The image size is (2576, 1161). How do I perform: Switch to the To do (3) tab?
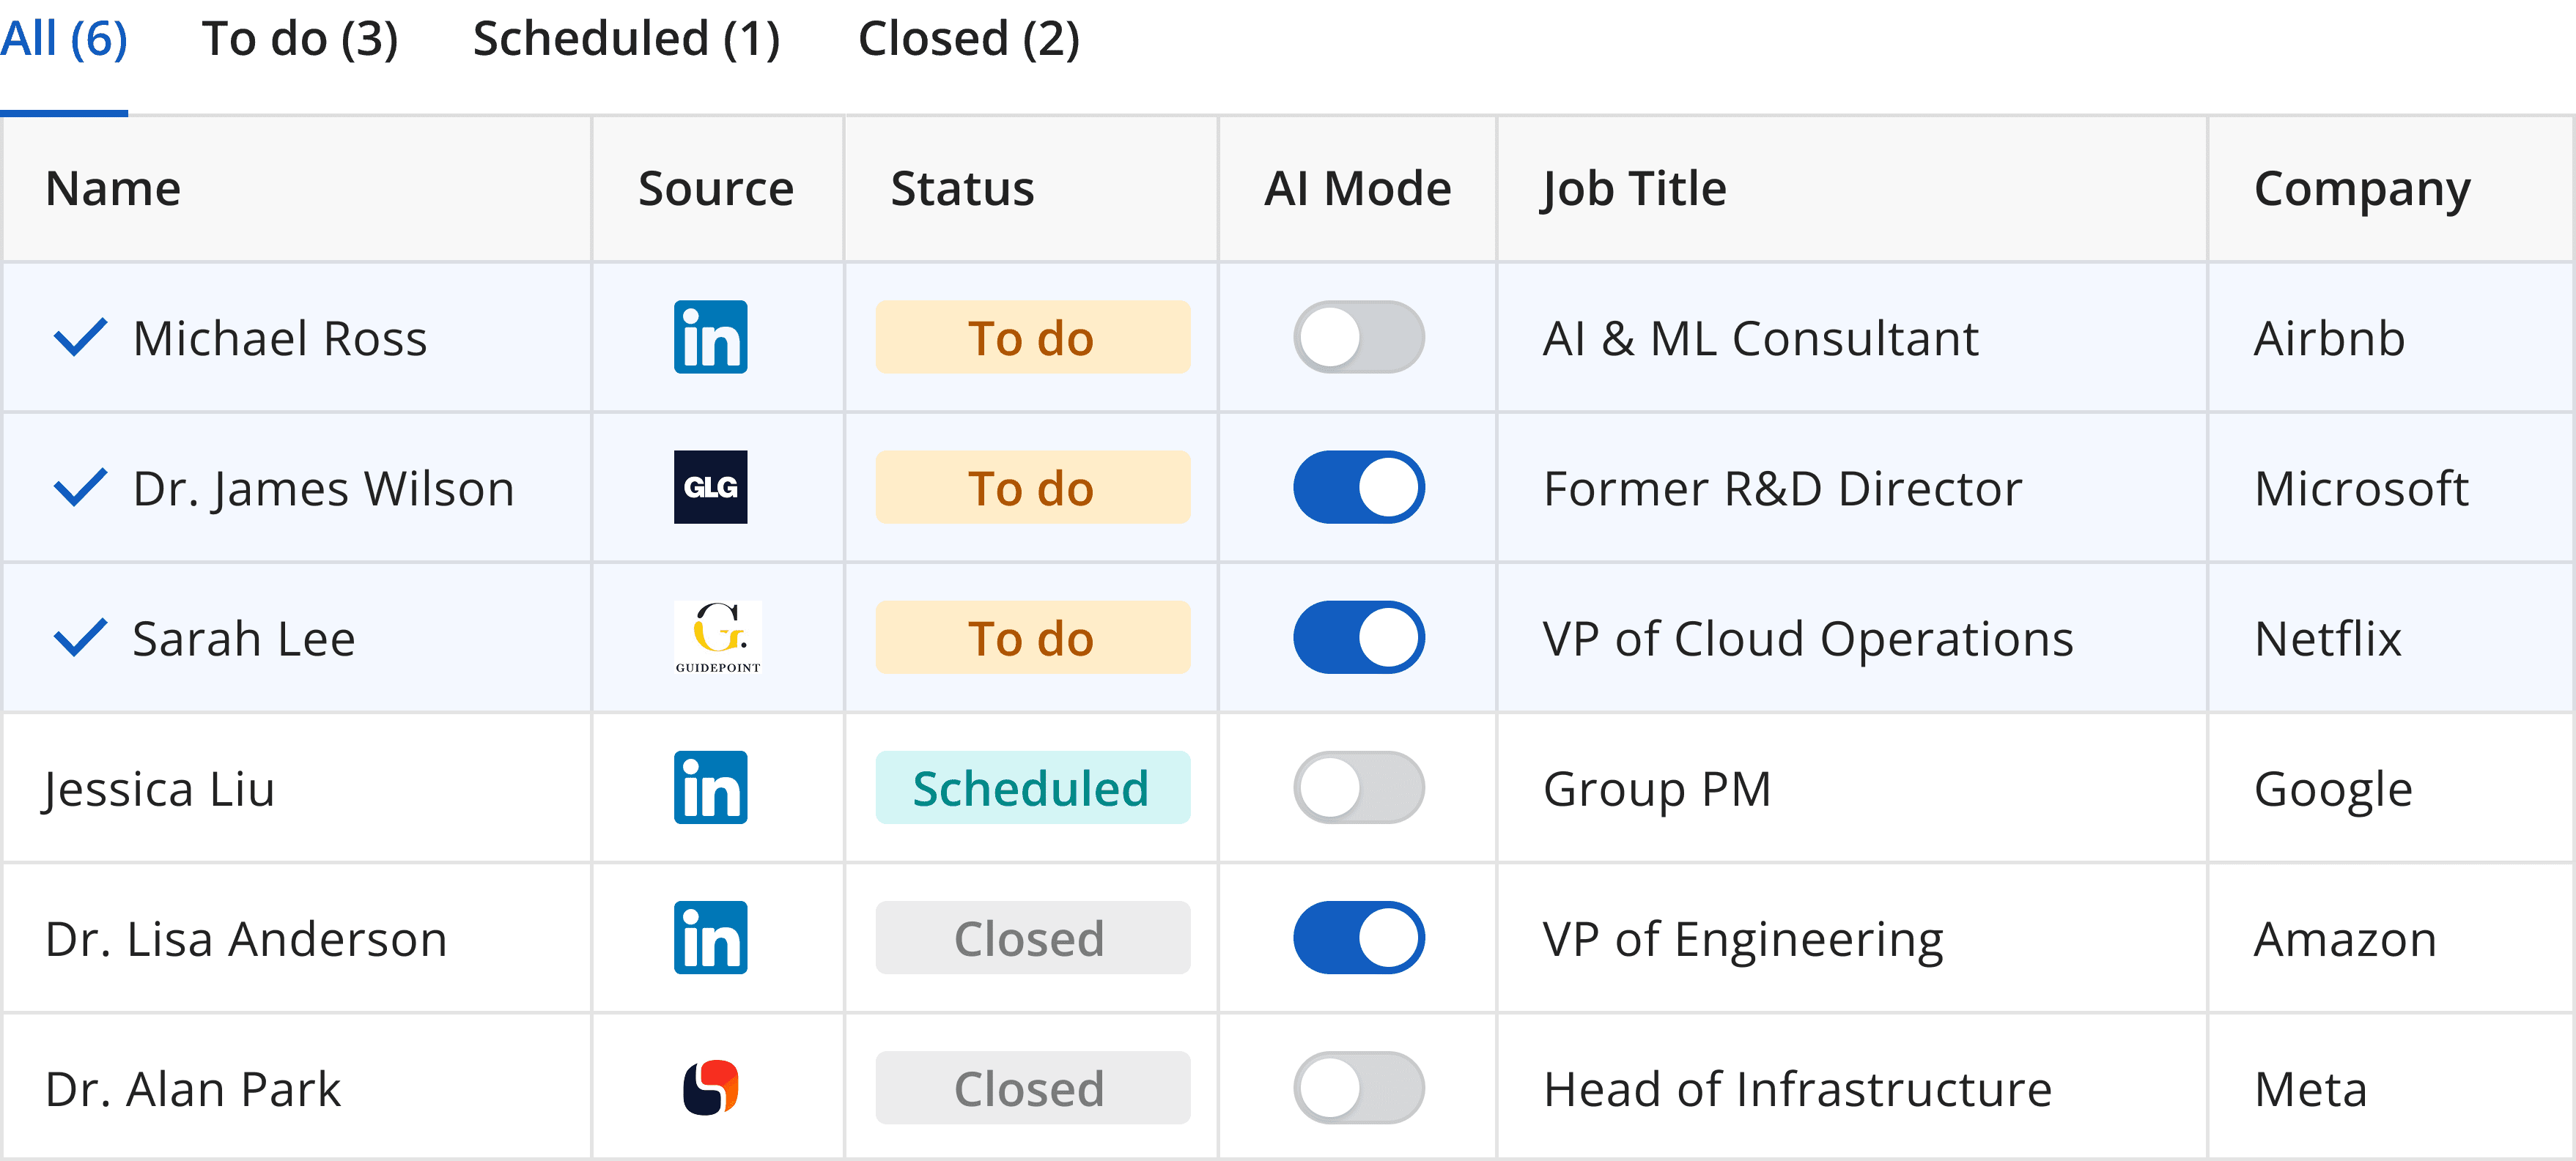pos(300,40)
